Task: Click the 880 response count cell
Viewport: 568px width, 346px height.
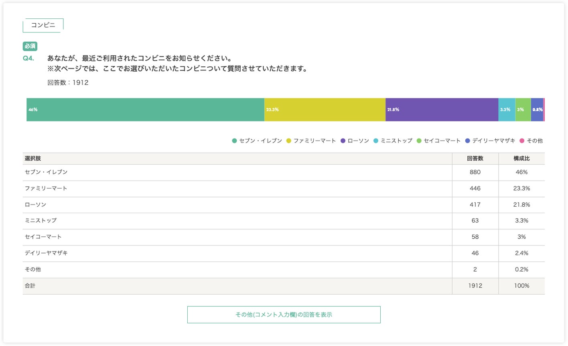Action: click(475, 172)
